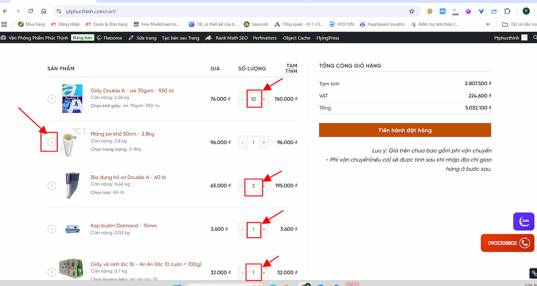
Task: Reload the cart page
Action: [31, 11]
